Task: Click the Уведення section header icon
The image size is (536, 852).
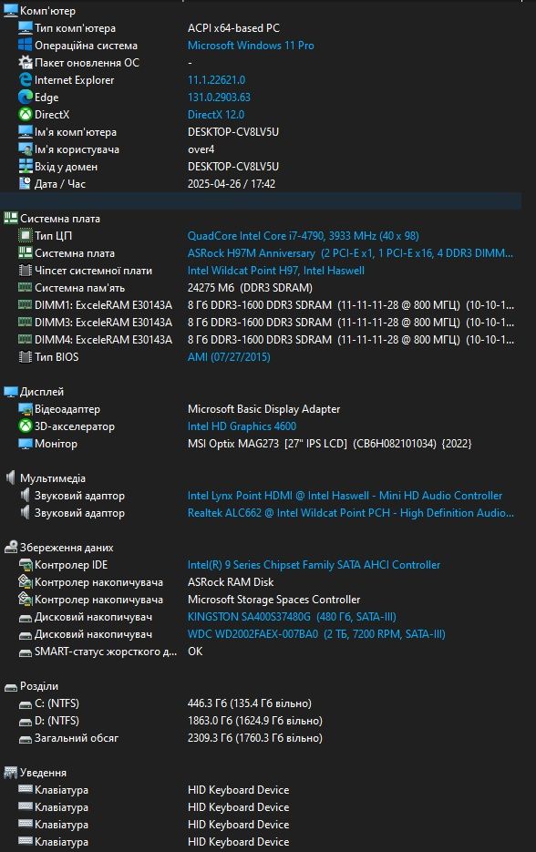Action: pos(10,772)
